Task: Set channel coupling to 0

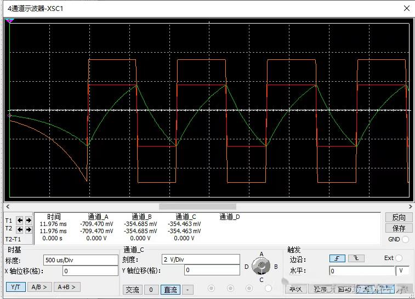Action: [x=151, y=290]
